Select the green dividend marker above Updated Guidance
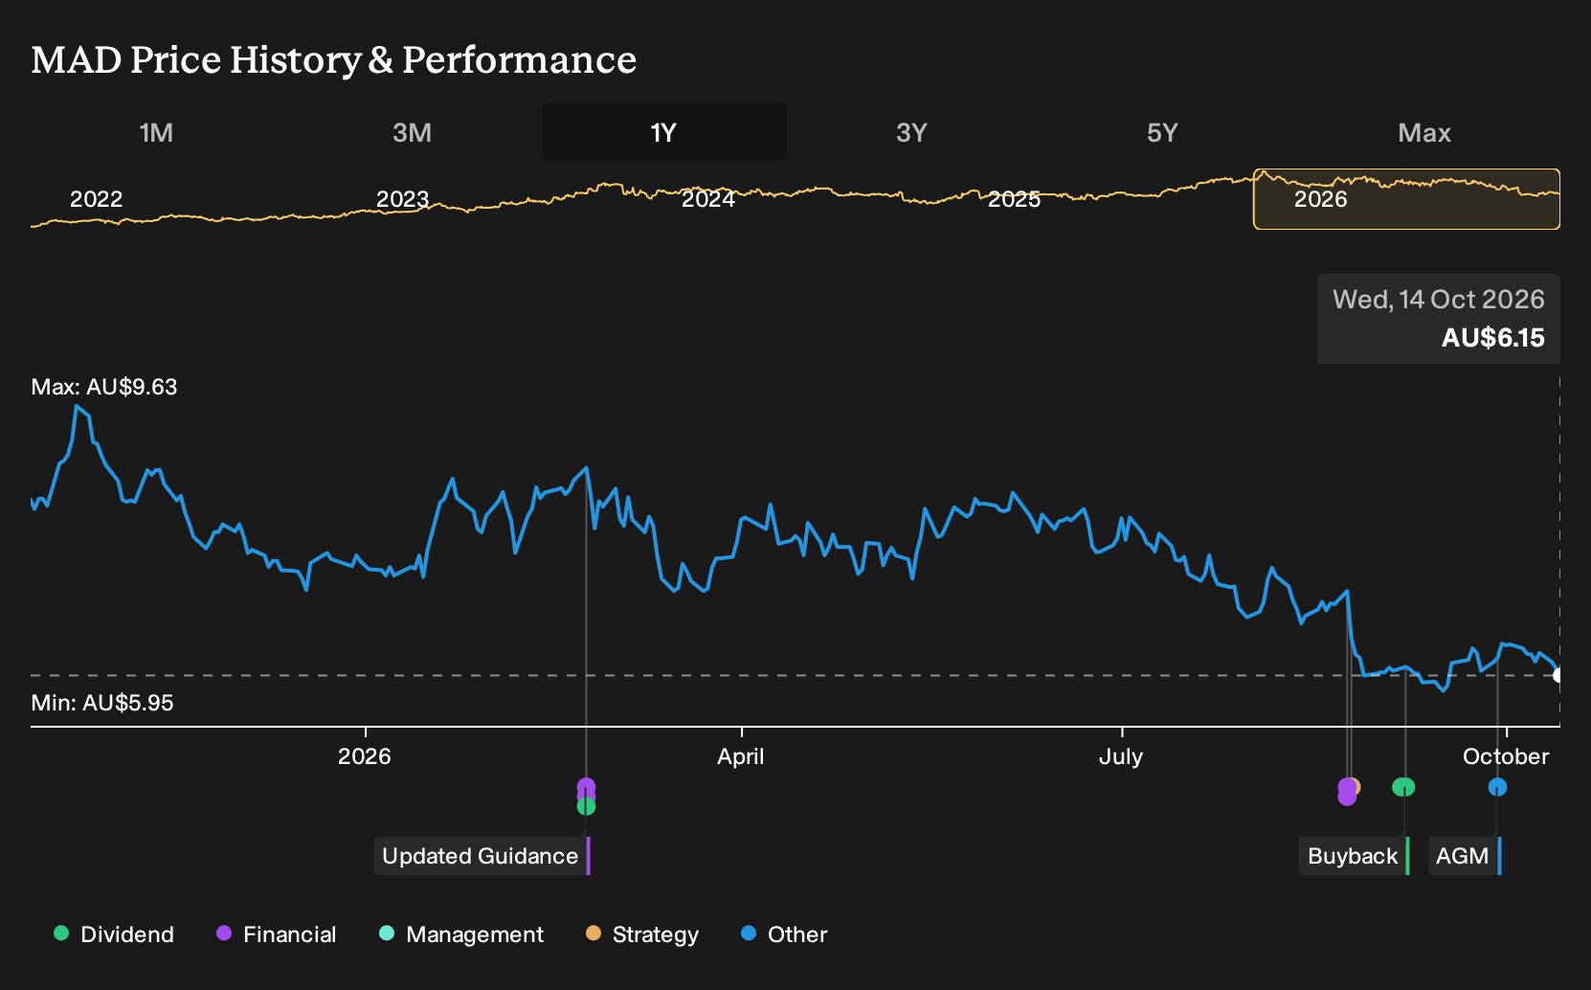Image resolution: width=1591 pixels, height=990 pixels. 586,807
